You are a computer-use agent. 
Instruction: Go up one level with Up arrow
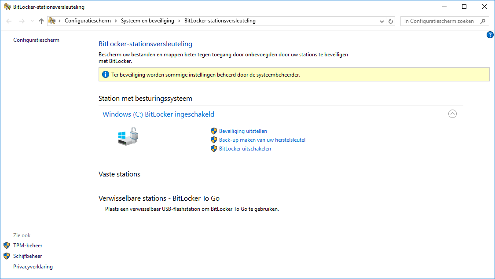[x=41, y=21]
